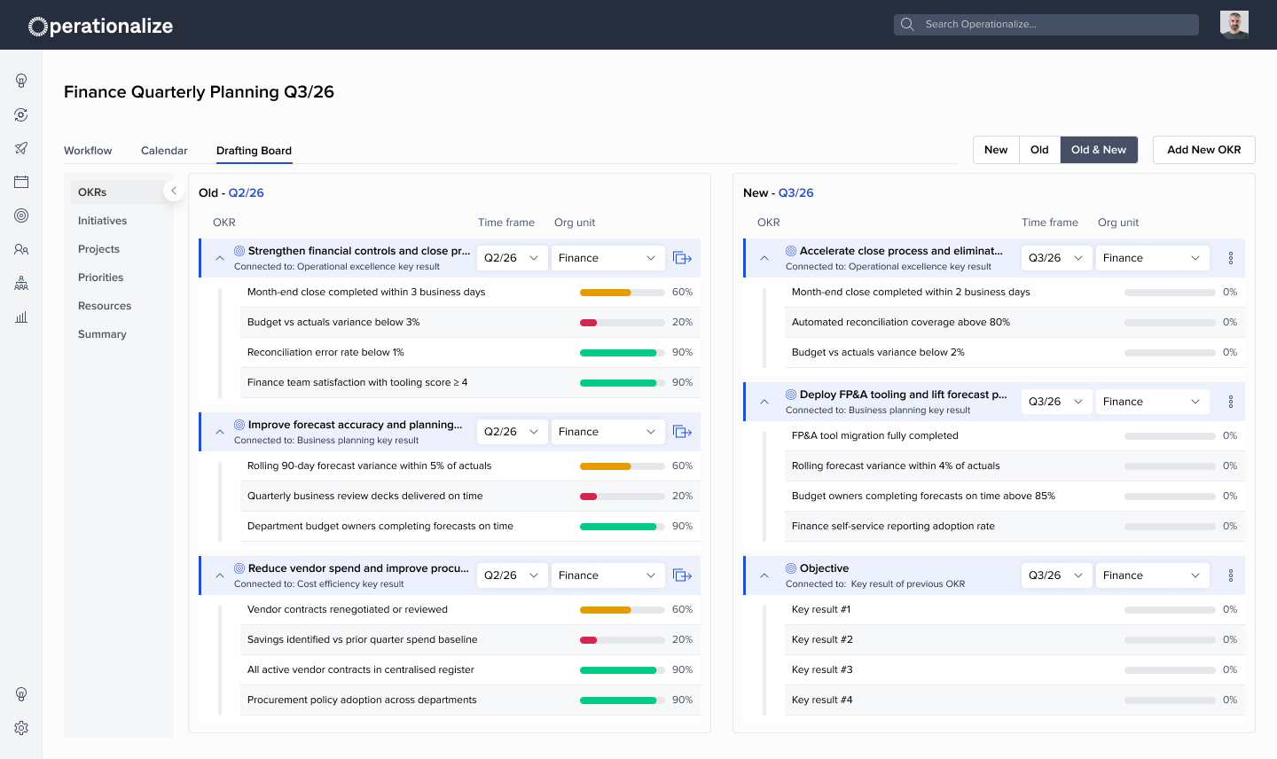Collapse 'Improve forecast accuracy' OKR
Viewport: 1277px width, 759px height.
(x=220, y=432)
